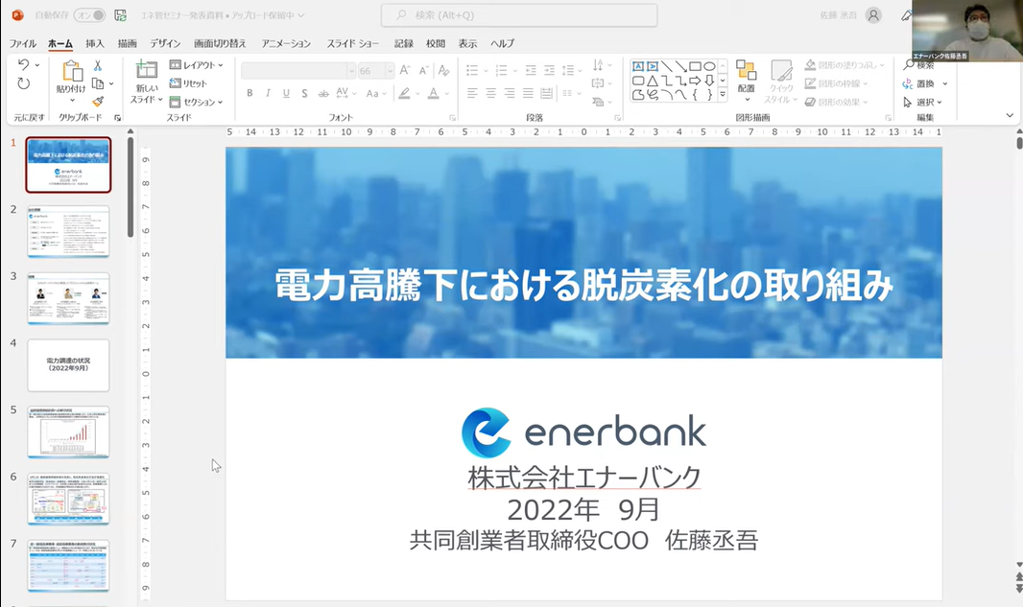This screenshot has height=607, width=1023.
Task: Click the Copy icon in clipboard group
Action: [x=98, y=83]
